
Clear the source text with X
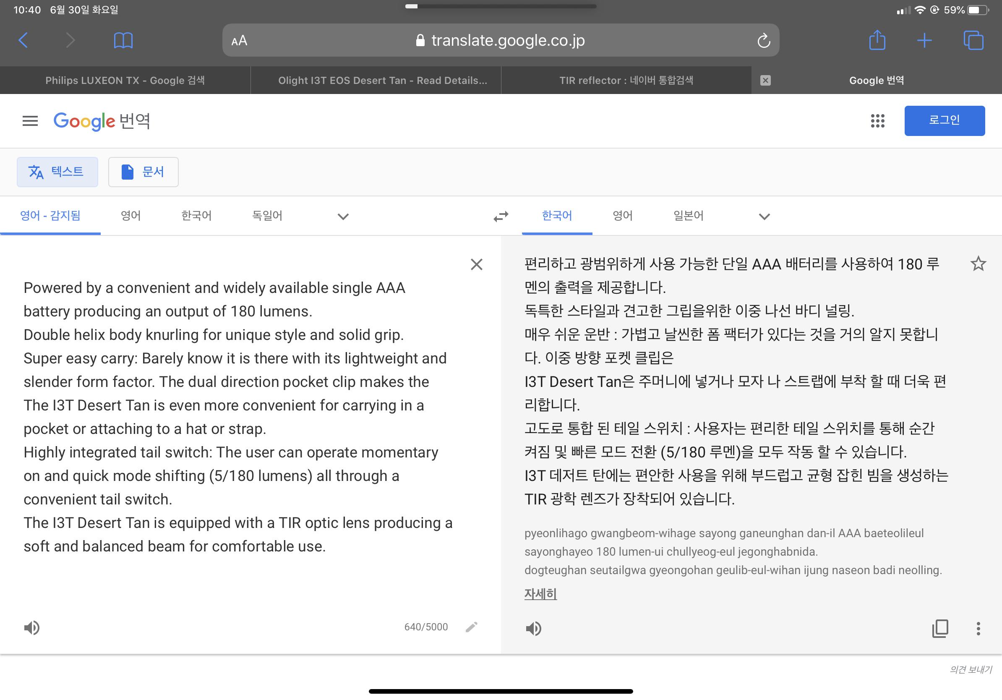click(477, 264)
